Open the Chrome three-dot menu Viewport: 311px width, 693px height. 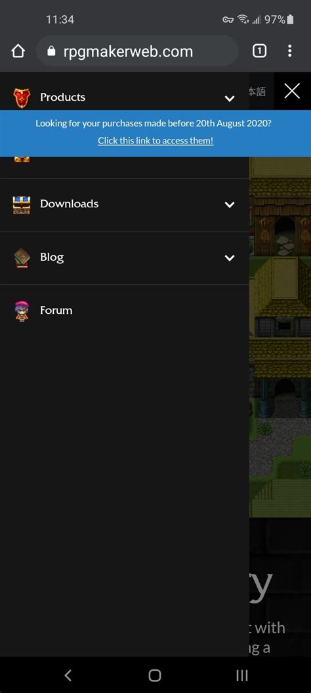[289, 51]
